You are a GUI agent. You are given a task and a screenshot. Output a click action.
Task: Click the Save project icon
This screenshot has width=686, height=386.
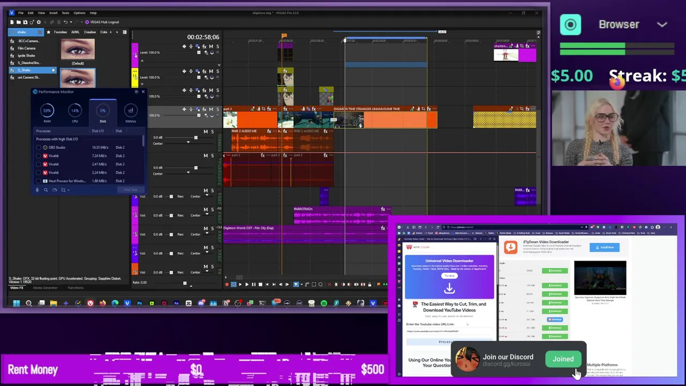pyautogui.click(x=25, y=22)
